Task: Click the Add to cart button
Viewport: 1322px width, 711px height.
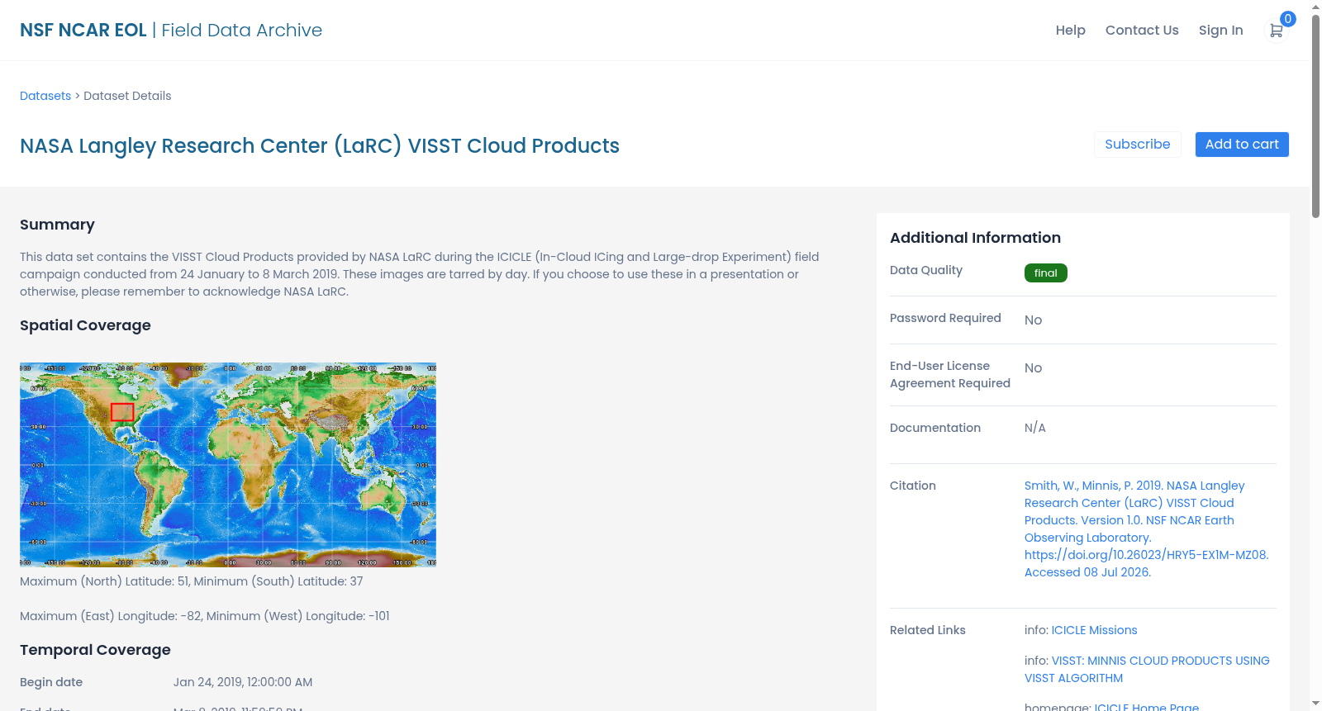Action: (1242, 144)
